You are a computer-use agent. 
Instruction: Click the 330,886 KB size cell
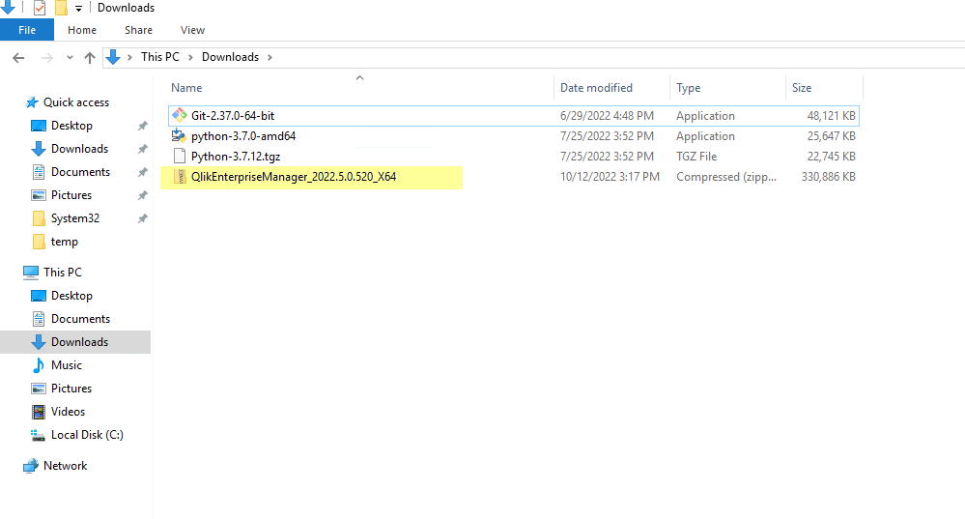click(x=829, y=177)
